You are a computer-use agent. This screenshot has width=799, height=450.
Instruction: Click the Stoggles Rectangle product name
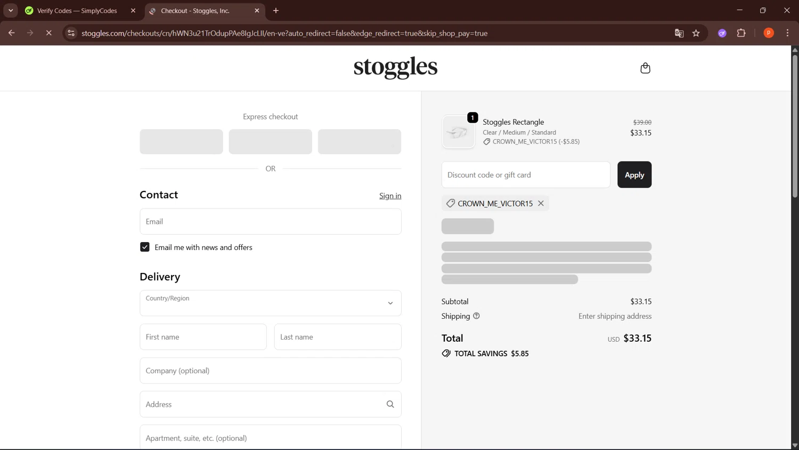point(513,122)
